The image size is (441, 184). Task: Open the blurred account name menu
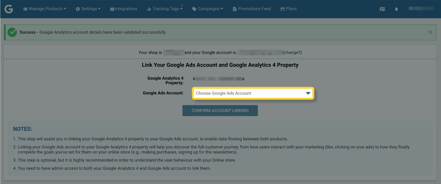click(x=421, y=9)
